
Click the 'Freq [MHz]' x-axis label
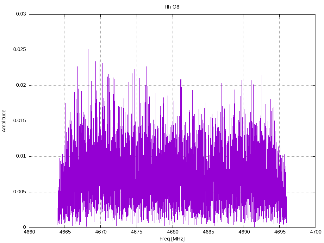(172, 239)
